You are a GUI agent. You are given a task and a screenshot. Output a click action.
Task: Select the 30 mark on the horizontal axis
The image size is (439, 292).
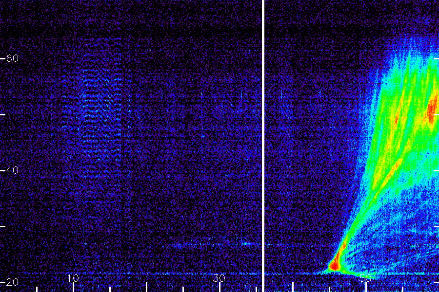219,278
